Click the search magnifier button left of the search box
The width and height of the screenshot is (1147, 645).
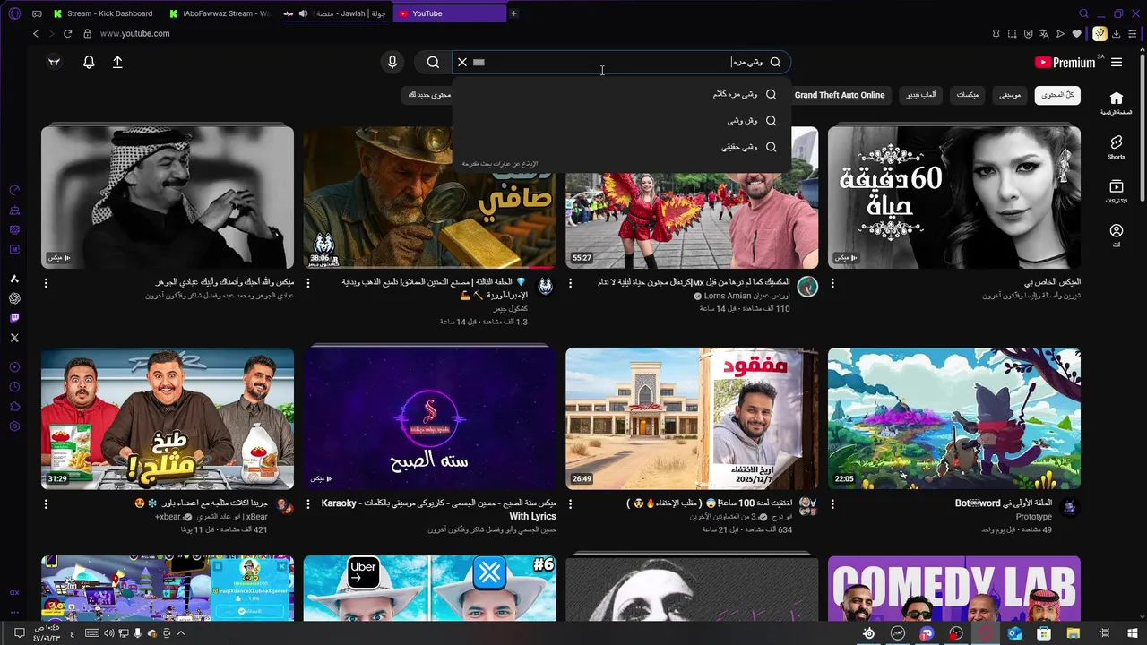point(433,62)
